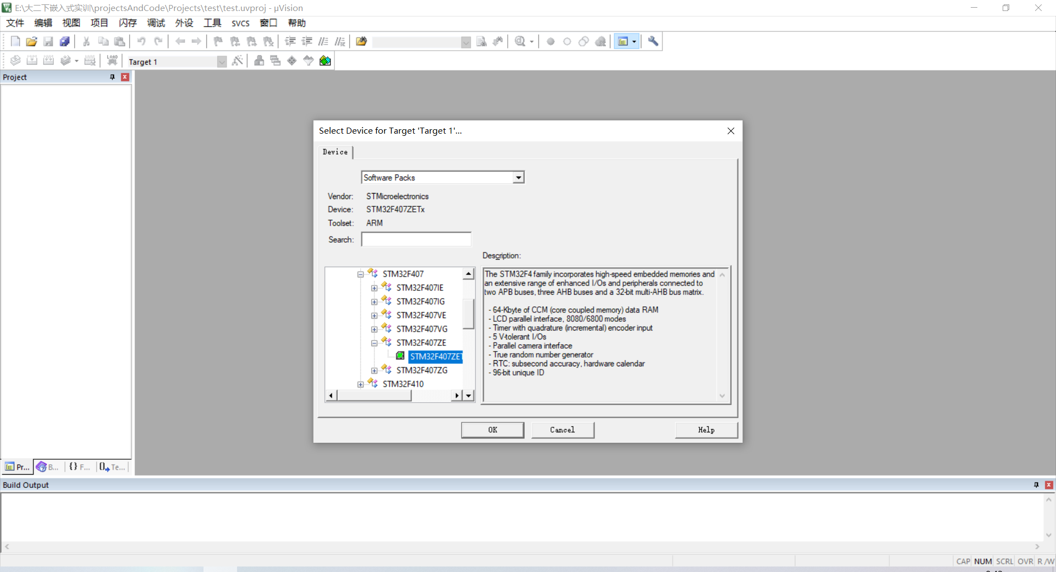The height and width of the screenshot is (572, 1056).
Task: Insert a bookmark with the flag icon
Action: pyautogui.click(x=218, y=41)
